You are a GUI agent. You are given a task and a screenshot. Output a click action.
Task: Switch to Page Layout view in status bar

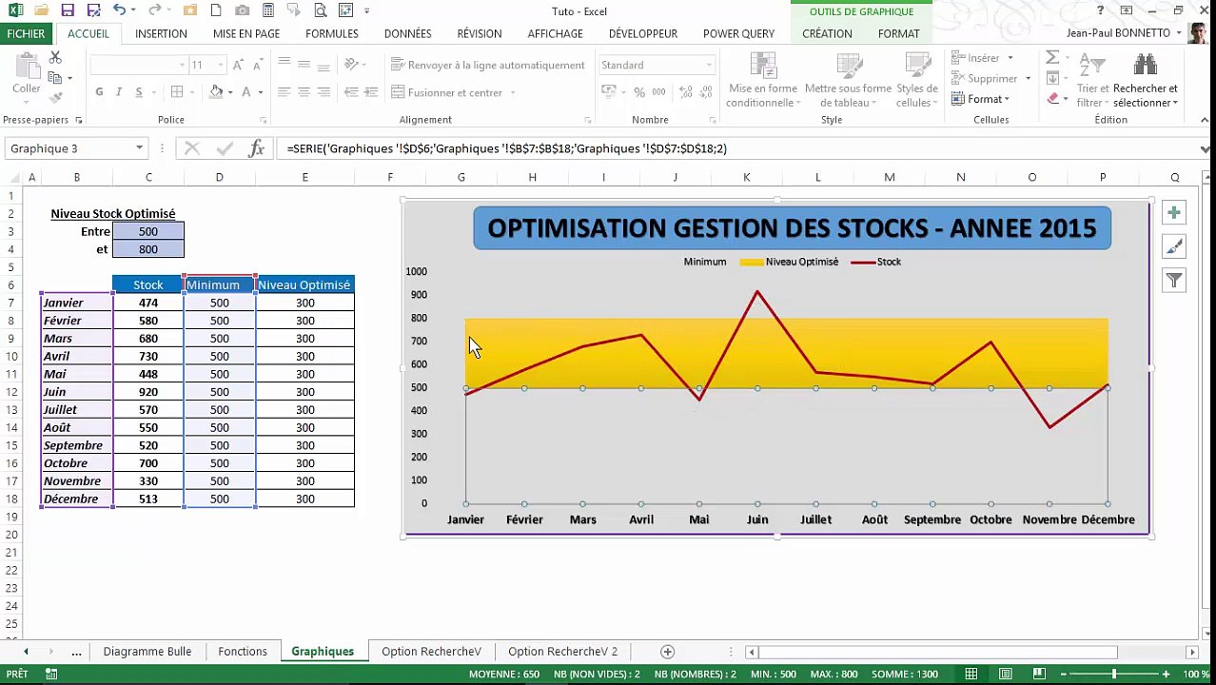[1006, 675]
